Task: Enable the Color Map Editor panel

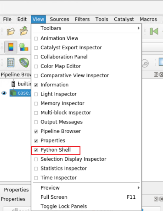Action: tap(36, 66)
